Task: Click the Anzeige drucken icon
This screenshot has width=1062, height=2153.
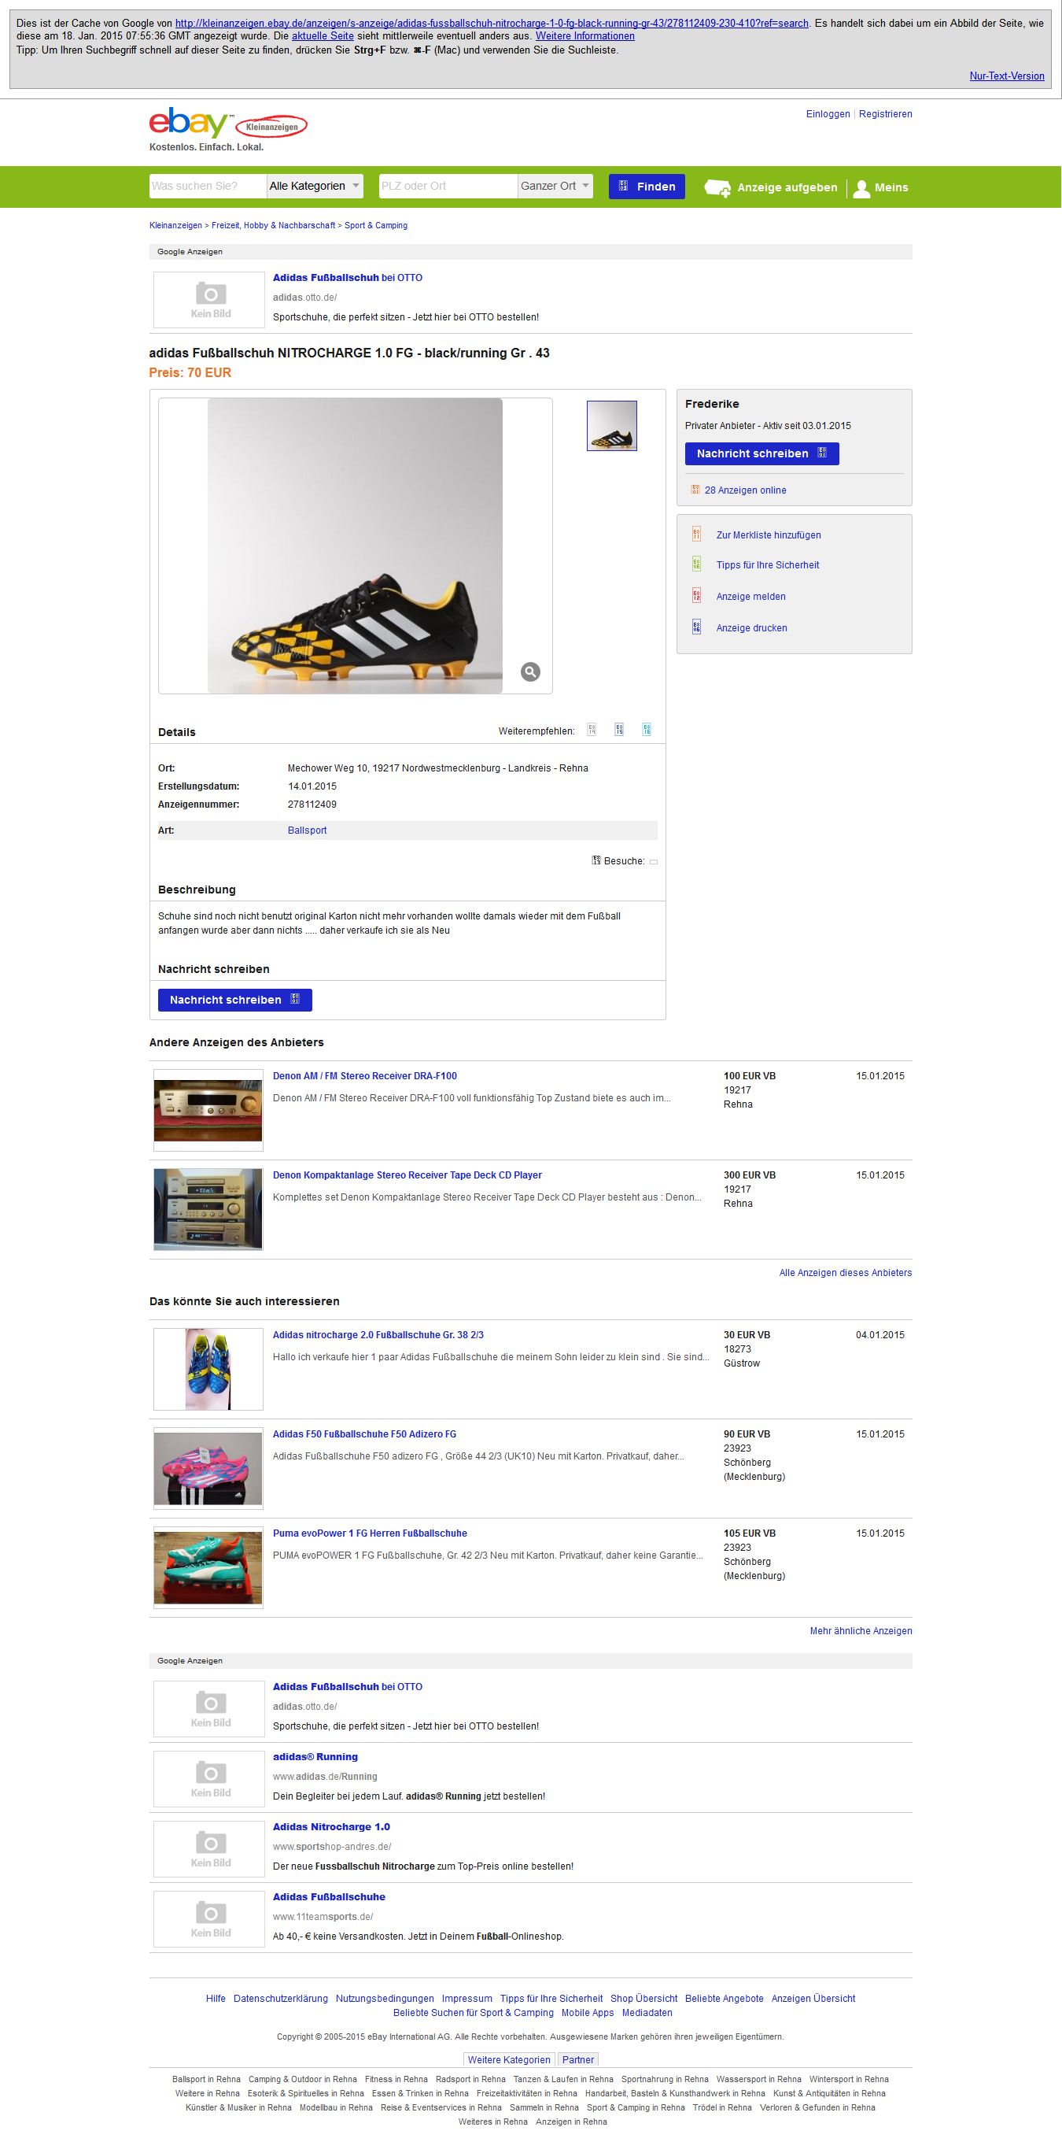Action: (696, 627)
